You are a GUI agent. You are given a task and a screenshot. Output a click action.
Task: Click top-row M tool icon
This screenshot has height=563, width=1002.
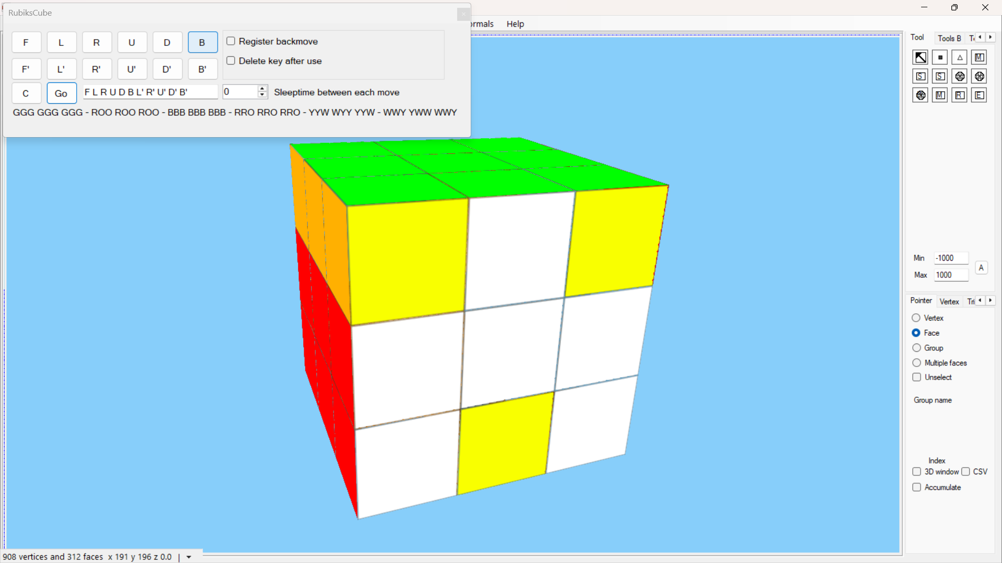tap(979, 57)
